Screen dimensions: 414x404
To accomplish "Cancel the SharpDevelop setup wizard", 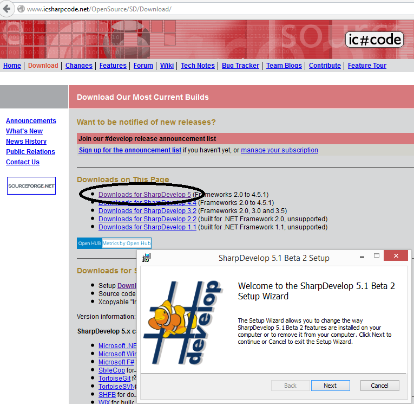I will [x=379, y=386].
